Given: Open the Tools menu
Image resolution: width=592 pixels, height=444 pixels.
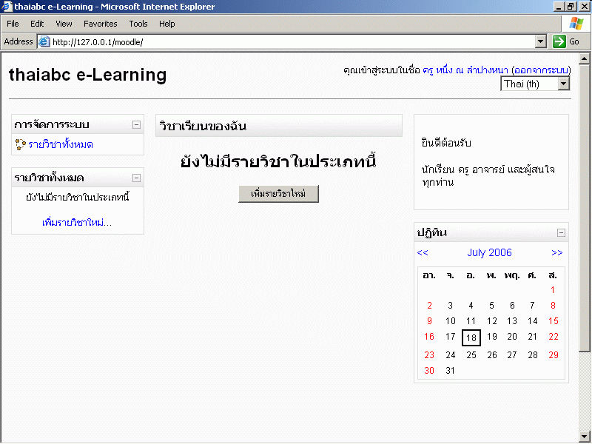Looking at the screenshot, I should point(138,24).
